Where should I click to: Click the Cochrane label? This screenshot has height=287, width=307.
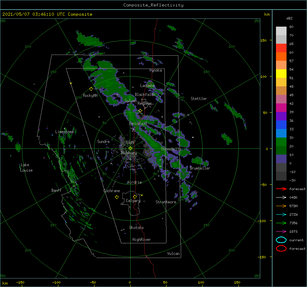112,191
